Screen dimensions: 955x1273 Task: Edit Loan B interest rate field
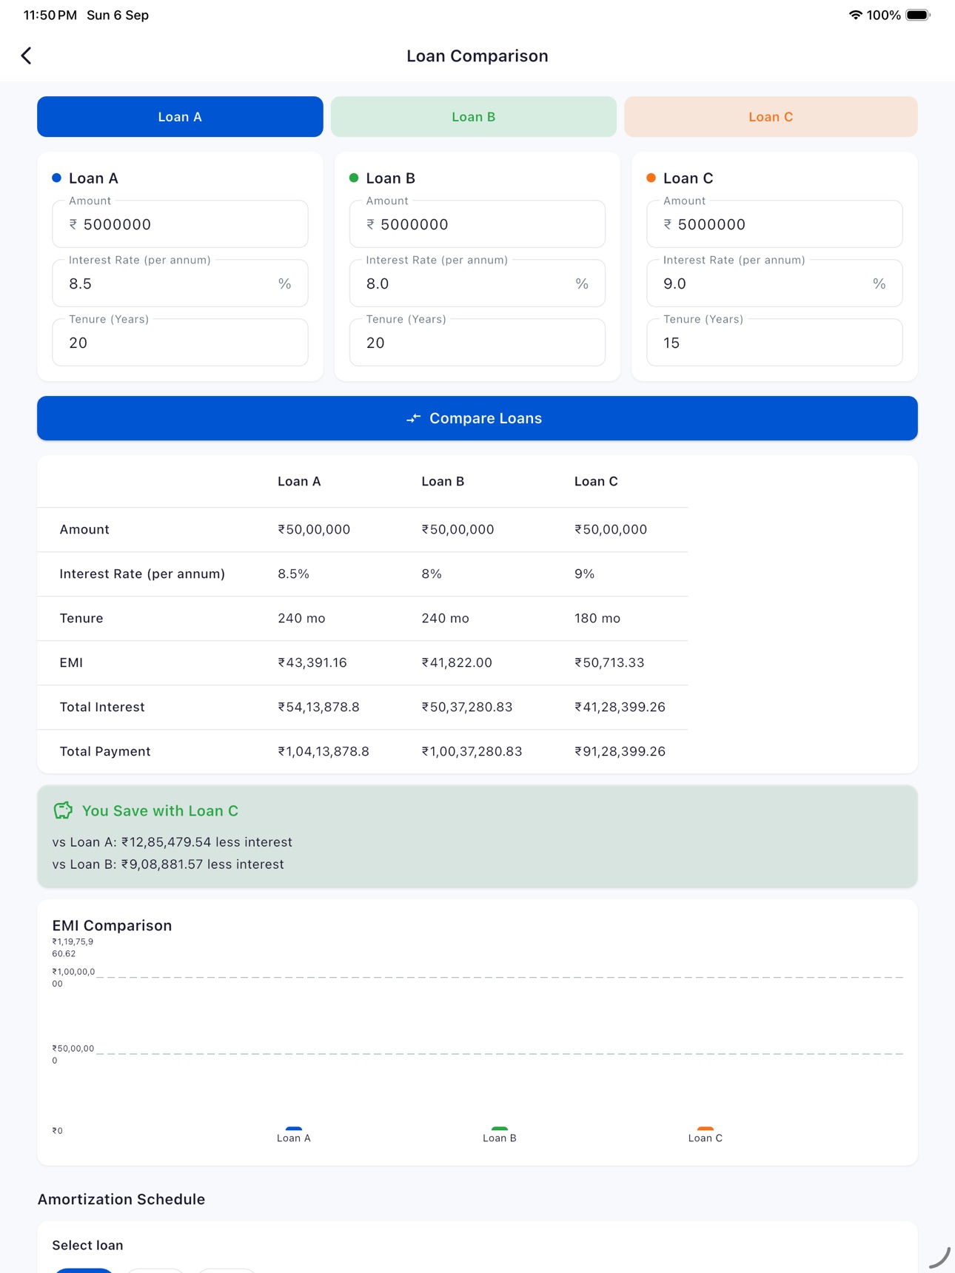[477, 283]
